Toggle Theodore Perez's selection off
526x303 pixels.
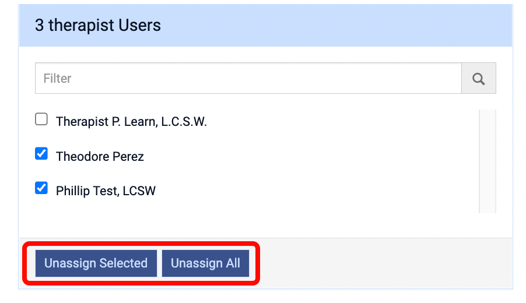tap(41, 154)
